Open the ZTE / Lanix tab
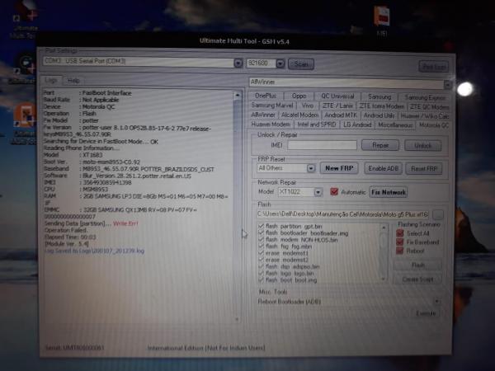Screen dimensions: 495x371 [337, 106]
